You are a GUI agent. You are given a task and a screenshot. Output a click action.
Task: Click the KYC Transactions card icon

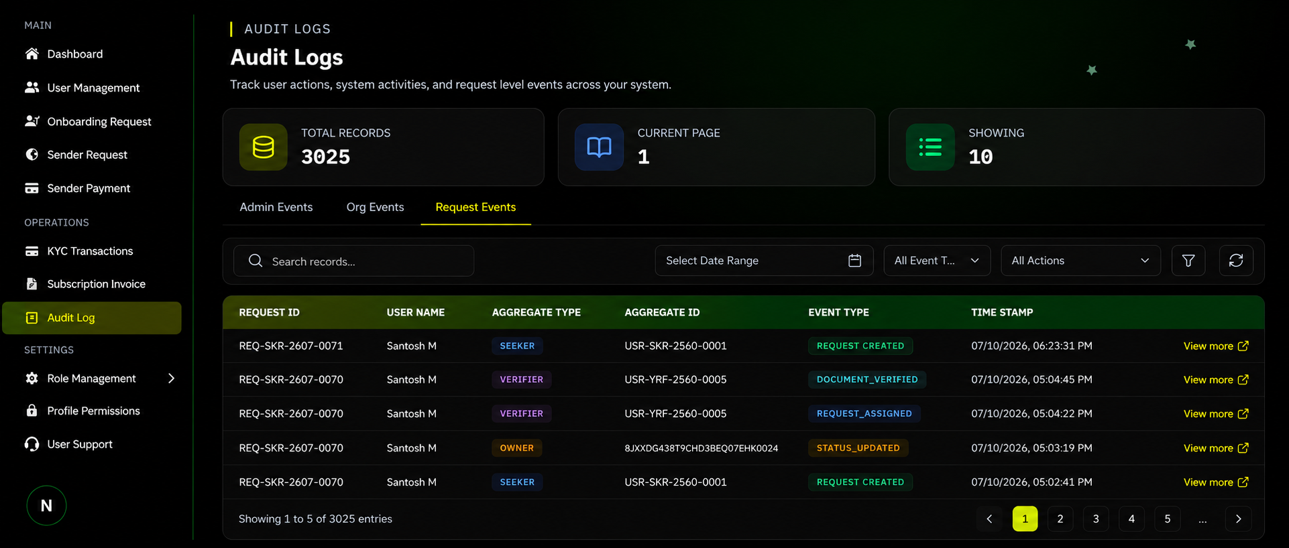pyautogui.click(x=32, y=251)
